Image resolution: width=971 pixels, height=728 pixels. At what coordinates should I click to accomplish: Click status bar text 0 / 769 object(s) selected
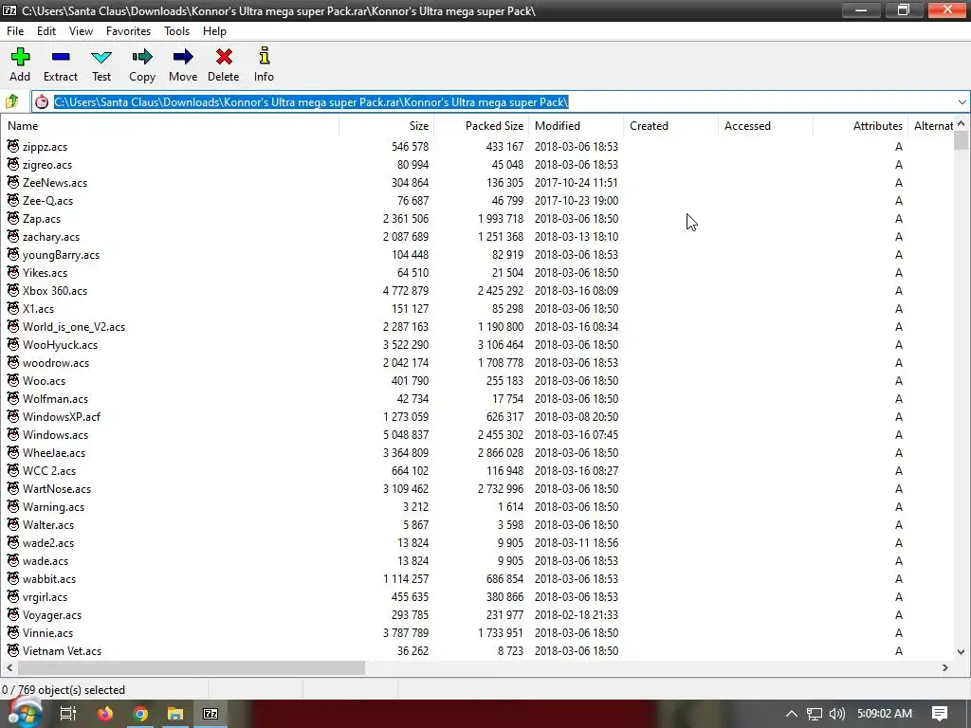tap(64, 690)
